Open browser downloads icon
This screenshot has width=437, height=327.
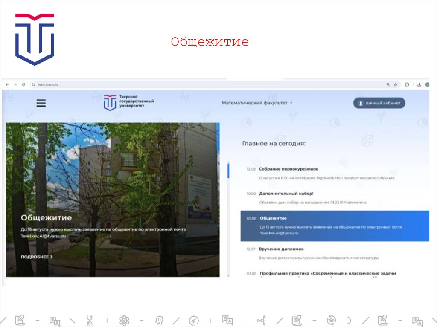point(419,85)
